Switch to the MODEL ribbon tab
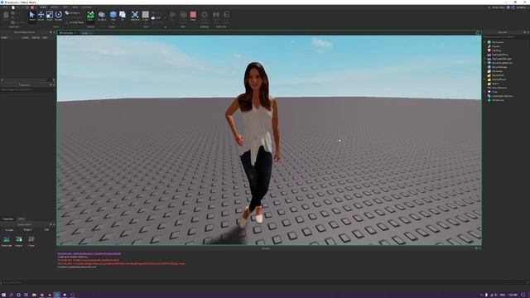Viewport: 530px width, 298px height. [x=54, y=7]
